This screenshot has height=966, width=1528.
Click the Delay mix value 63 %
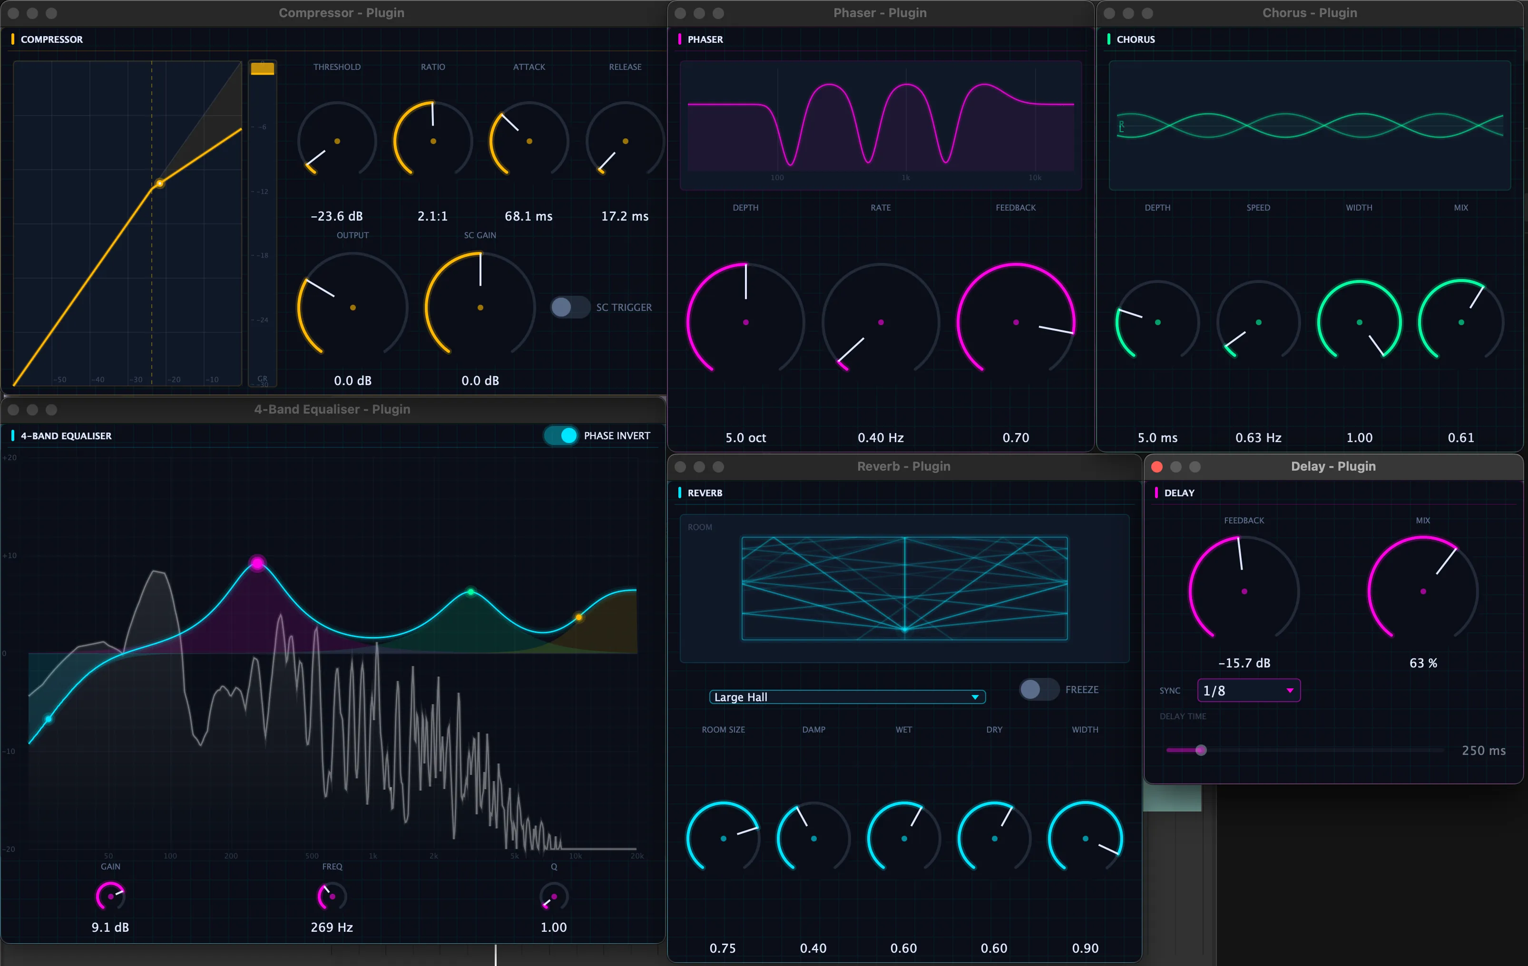pos(1423,663)
